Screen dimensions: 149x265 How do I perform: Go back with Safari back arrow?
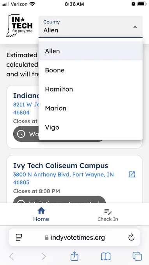[x=11, y=256]
